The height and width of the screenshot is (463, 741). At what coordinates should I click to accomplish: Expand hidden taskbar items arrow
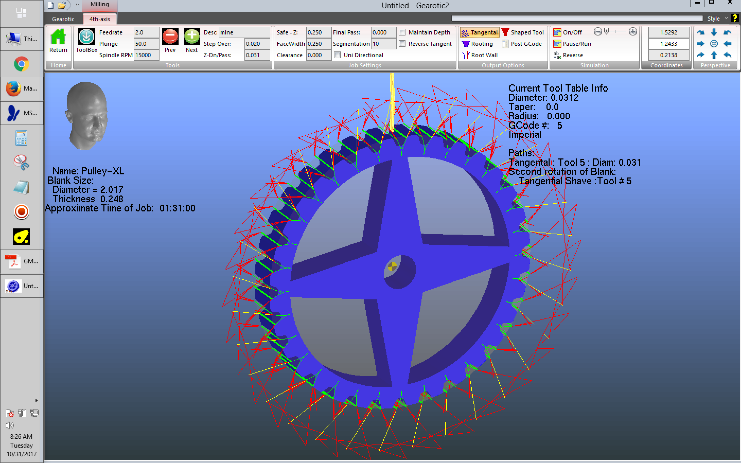coord(37,400)
